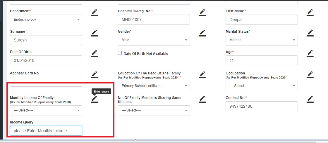Click the edit pencil beside Gender
This screenshot has height=143, width=328.
202,33
